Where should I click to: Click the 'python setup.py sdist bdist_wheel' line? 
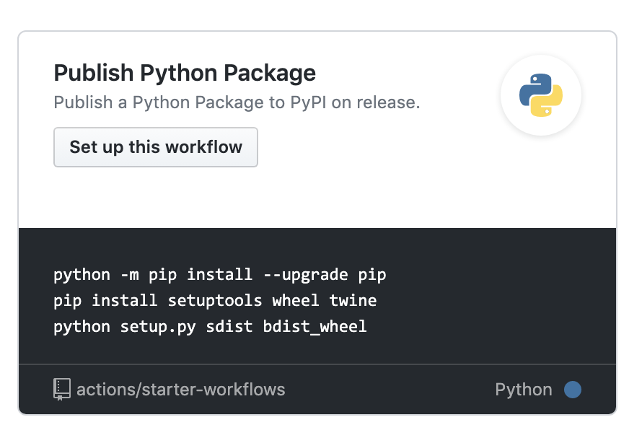click(x=210, y=327)
